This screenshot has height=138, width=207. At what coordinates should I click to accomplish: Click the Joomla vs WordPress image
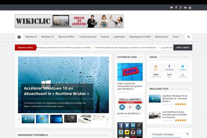(130, 104)
